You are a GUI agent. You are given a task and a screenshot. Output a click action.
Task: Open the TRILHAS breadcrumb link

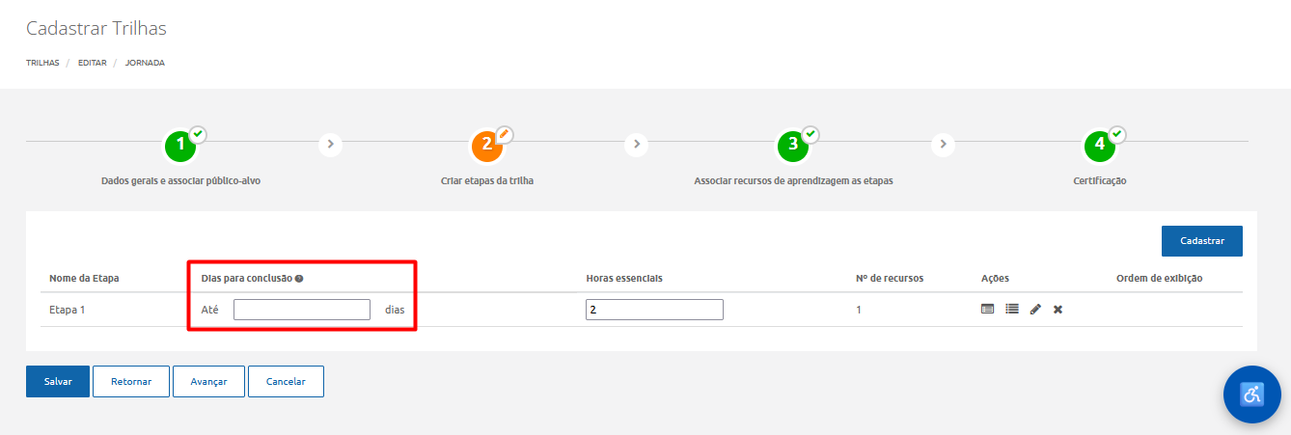coord(42,63)
